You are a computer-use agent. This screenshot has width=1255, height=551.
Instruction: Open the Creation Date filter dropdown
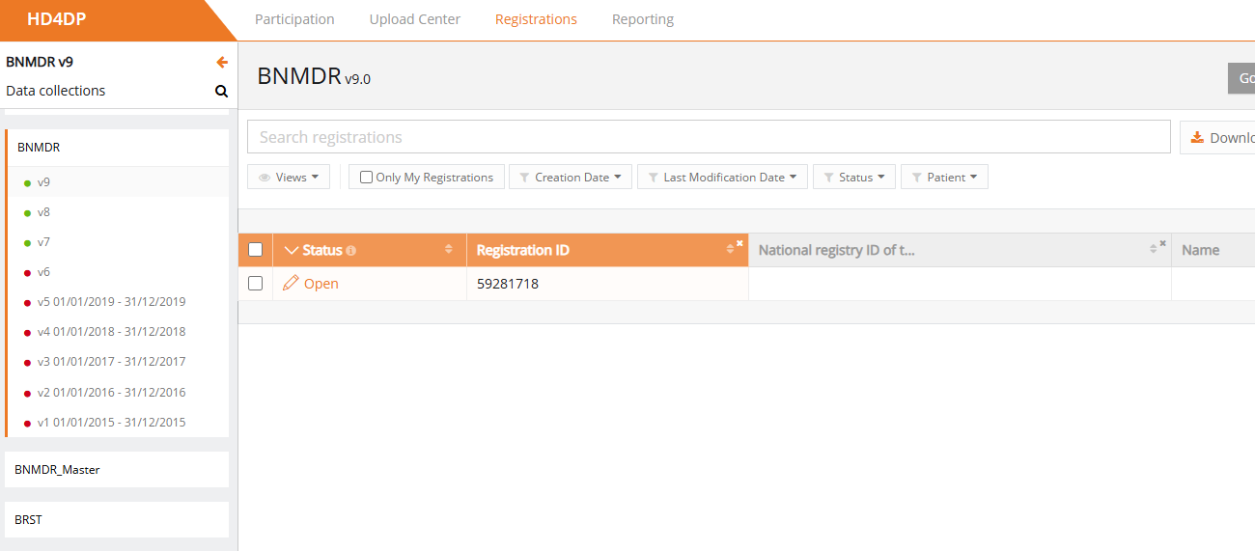click(x=571, y=178)
